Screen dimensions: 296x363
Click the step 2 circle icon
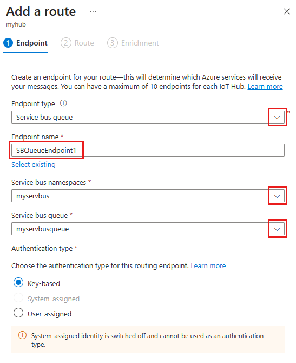(66, 43)
